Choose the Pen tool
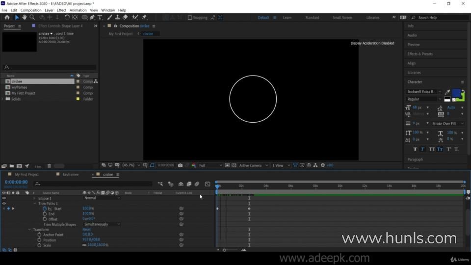The image size is (471, 265). (92, 17)
